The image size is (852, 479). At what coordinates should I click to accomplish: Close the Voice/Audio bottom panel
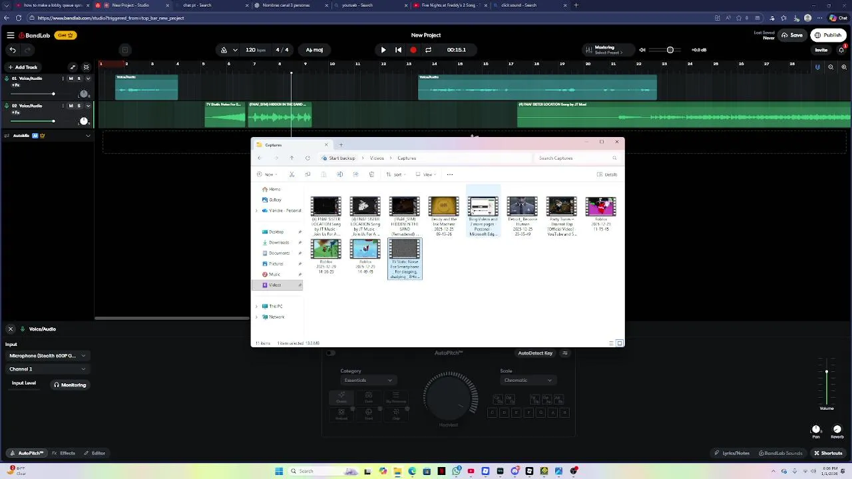coord(11,329)
